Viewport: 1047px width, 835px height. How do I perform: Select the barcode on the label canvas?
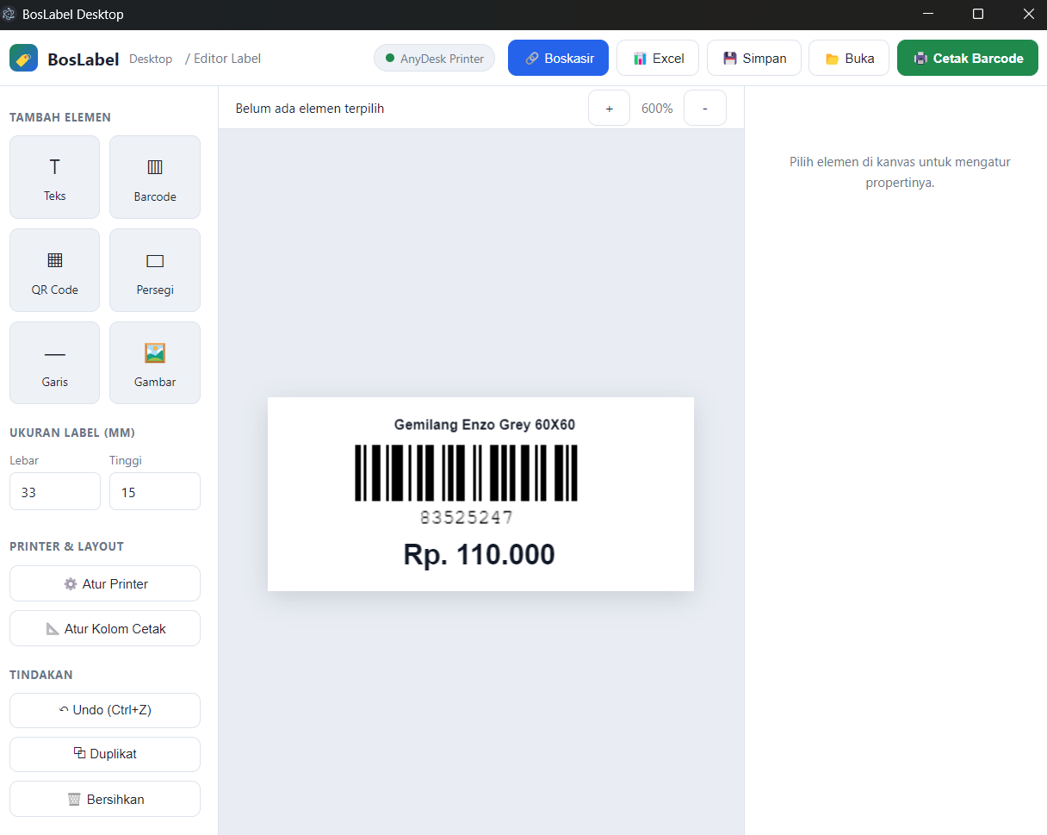pos(466,473)
